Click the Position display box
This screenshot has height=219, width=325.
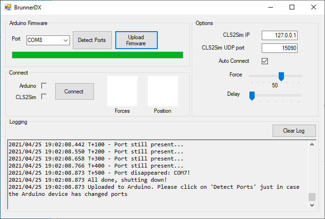point(163,91)
